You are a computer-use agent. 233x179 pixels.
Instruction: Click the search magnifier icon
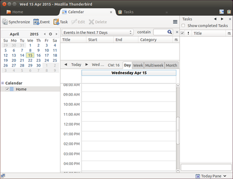(x=170, y=32)
